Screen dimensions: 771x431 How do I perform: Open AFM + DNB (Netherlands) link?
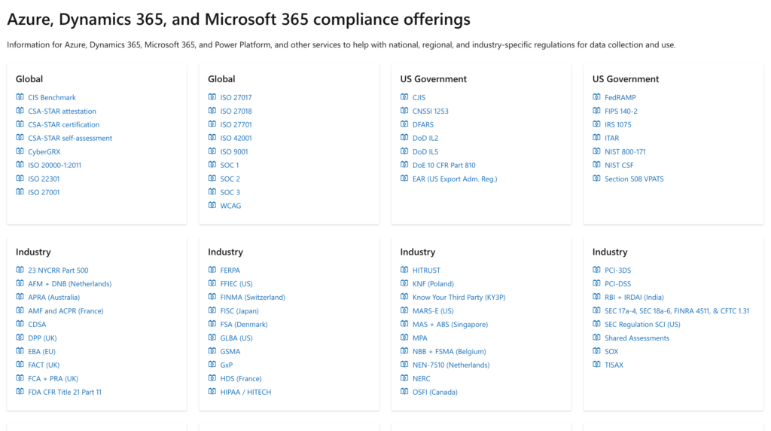pyautogui.click(x=70, y=284)
